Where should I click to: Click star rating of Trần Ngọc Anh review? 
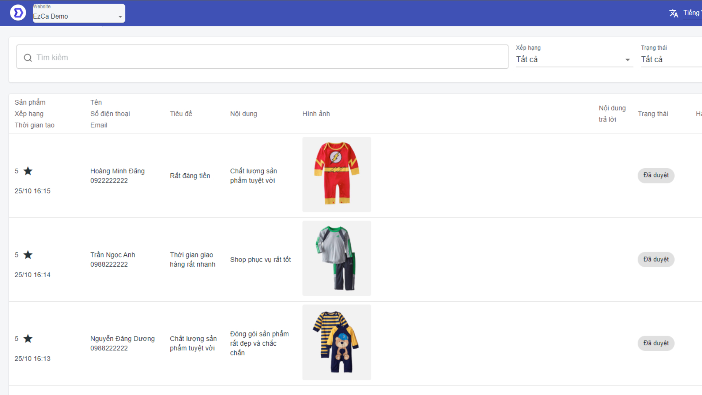click(x=28, y=255)
